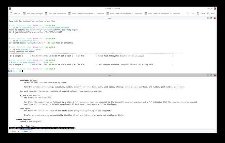The image size is (225, 143).
Task: Open Find with the magnifier toolbar button
Action: click(x=211, y=14)
